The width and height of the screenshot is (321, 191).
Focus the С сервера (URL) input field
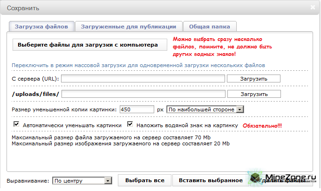coord(143,79)
